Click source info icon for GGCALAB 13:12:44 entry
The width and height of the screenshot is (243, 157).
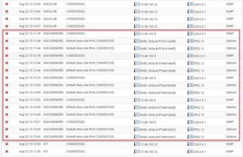[x=135, y=4]
